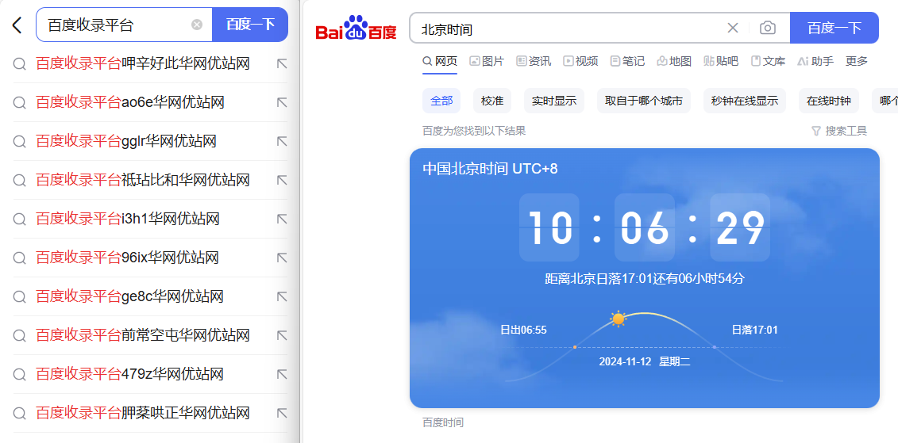898x443 pixels.
Task: Select the suggestion 百度收录平台ao6e华网优站网
Action: (x=130, y=102)
